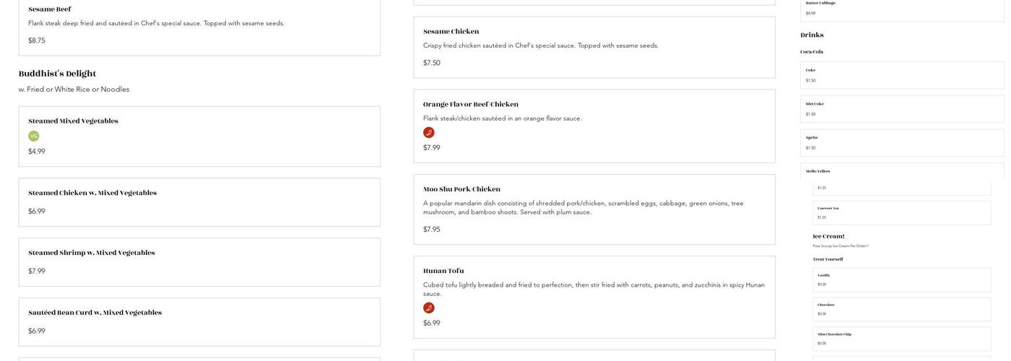This screenshot has width=1011, height=361.
Task: Select the Vanilla ice cream item
Action: coord(823,275)
